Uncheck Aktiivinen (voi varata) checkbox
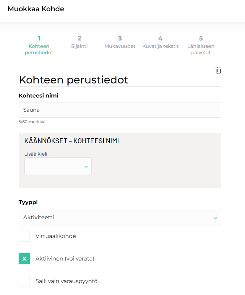 [24, 259]
